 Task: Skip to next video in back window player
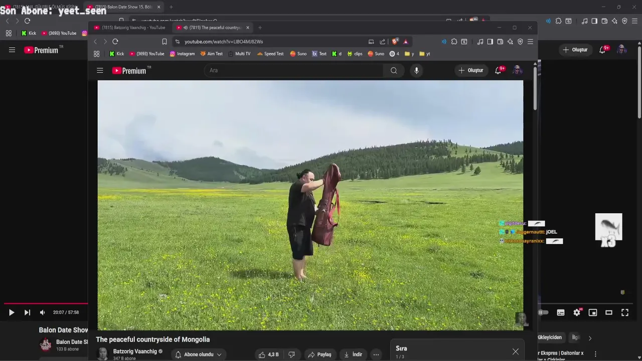(27, 312)
